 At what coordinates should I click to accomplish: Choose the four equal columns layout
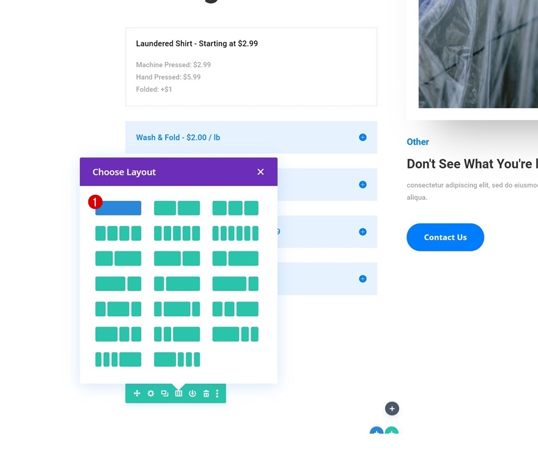(x=118, y=233)
